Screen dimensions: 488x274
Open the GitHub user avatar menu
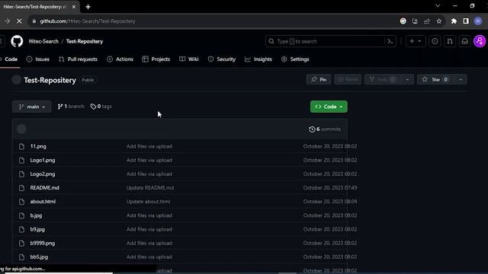click(x=480, y=41)
